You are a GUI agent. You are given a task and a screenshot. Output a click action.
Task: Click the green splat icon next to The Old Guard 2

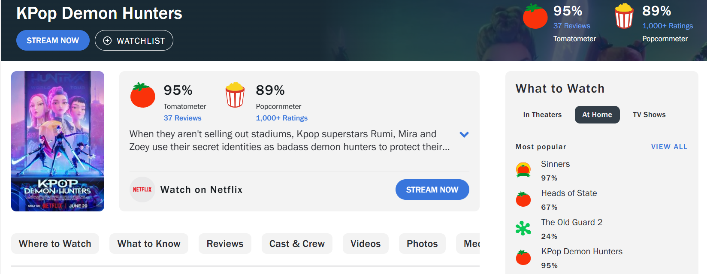523,228
